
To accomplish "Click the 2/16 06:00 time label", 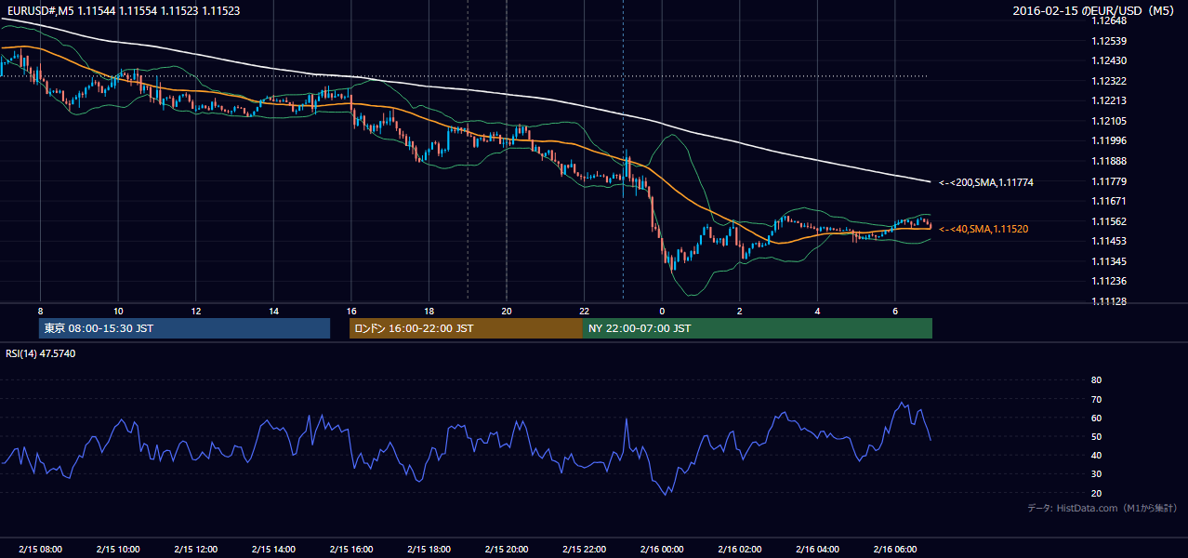I will tap(894, 549).
